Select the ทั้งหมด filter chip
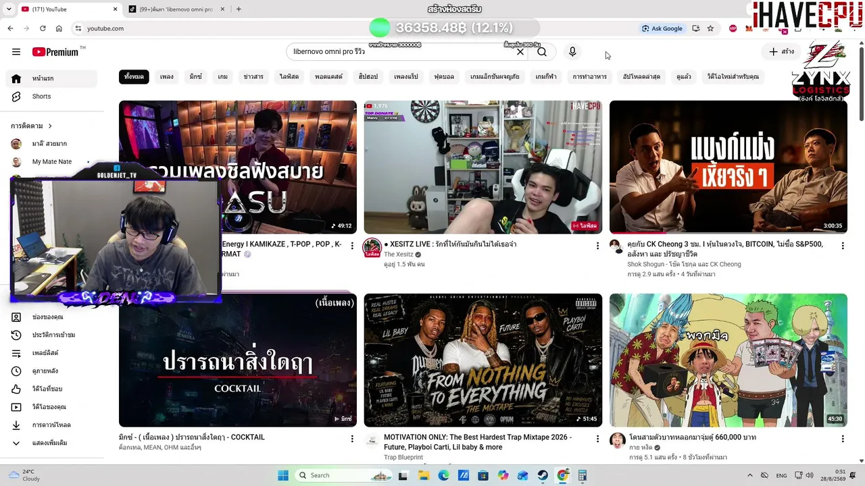Image resolution: width=865 pixels, height=486 pixels. [134, 77]
